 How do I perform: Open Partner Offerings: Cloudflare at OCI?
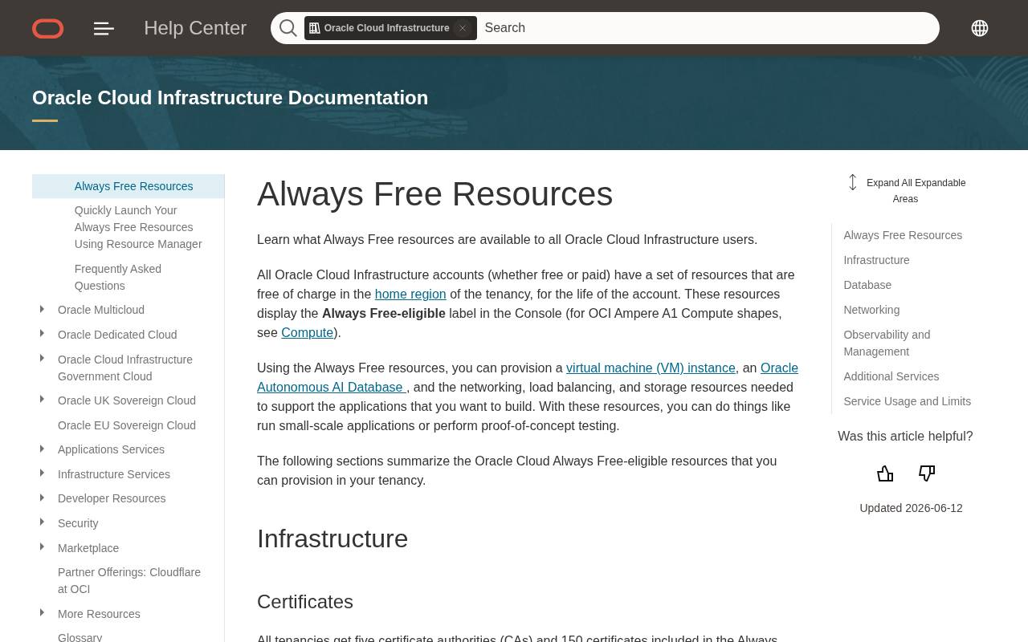tap(129, 580)
